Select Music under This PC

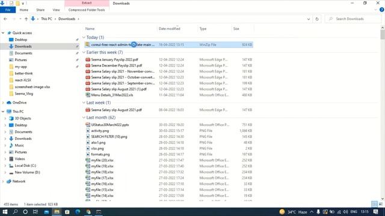tap(19, 145)
